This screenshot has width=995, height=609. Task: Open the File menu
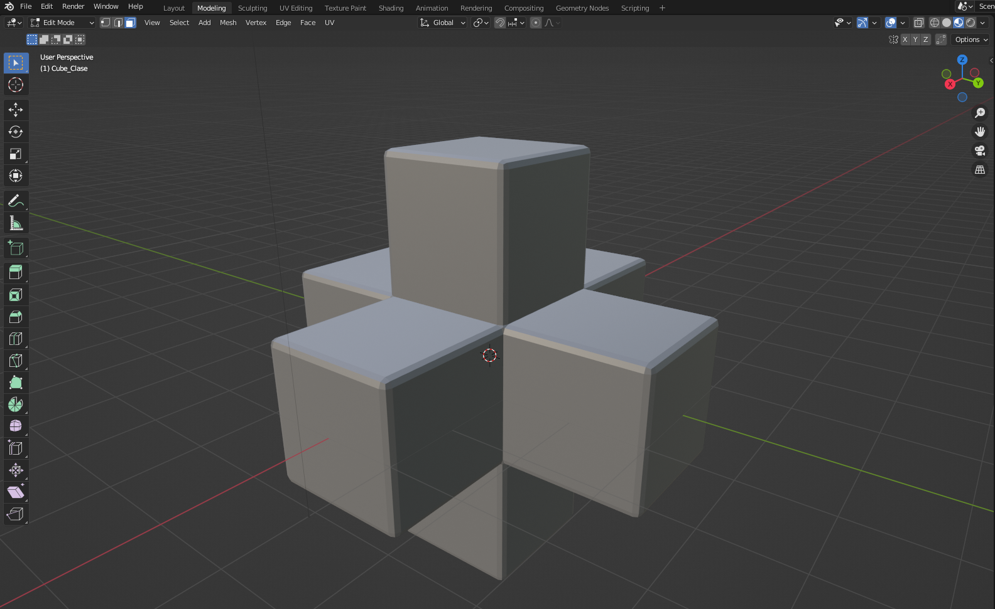(26, 6)
